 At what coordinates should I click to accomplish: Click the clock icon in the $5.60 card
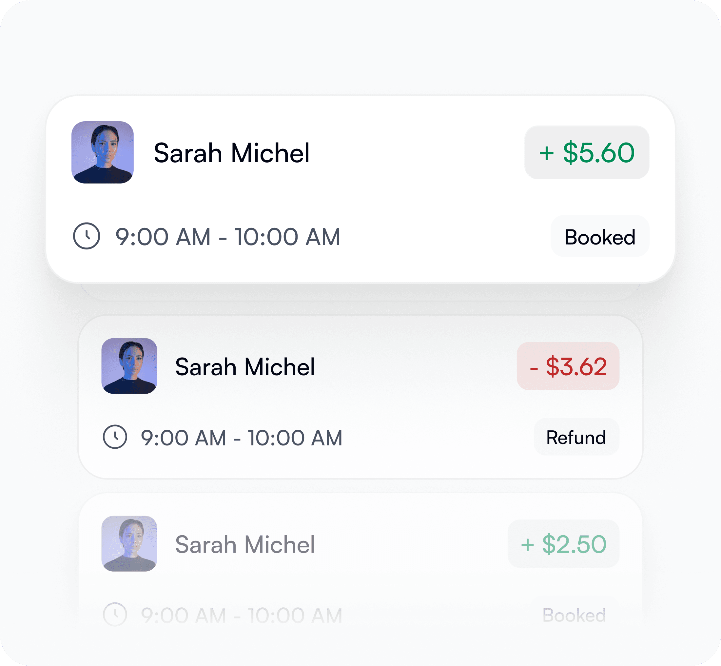coord(87,236)
